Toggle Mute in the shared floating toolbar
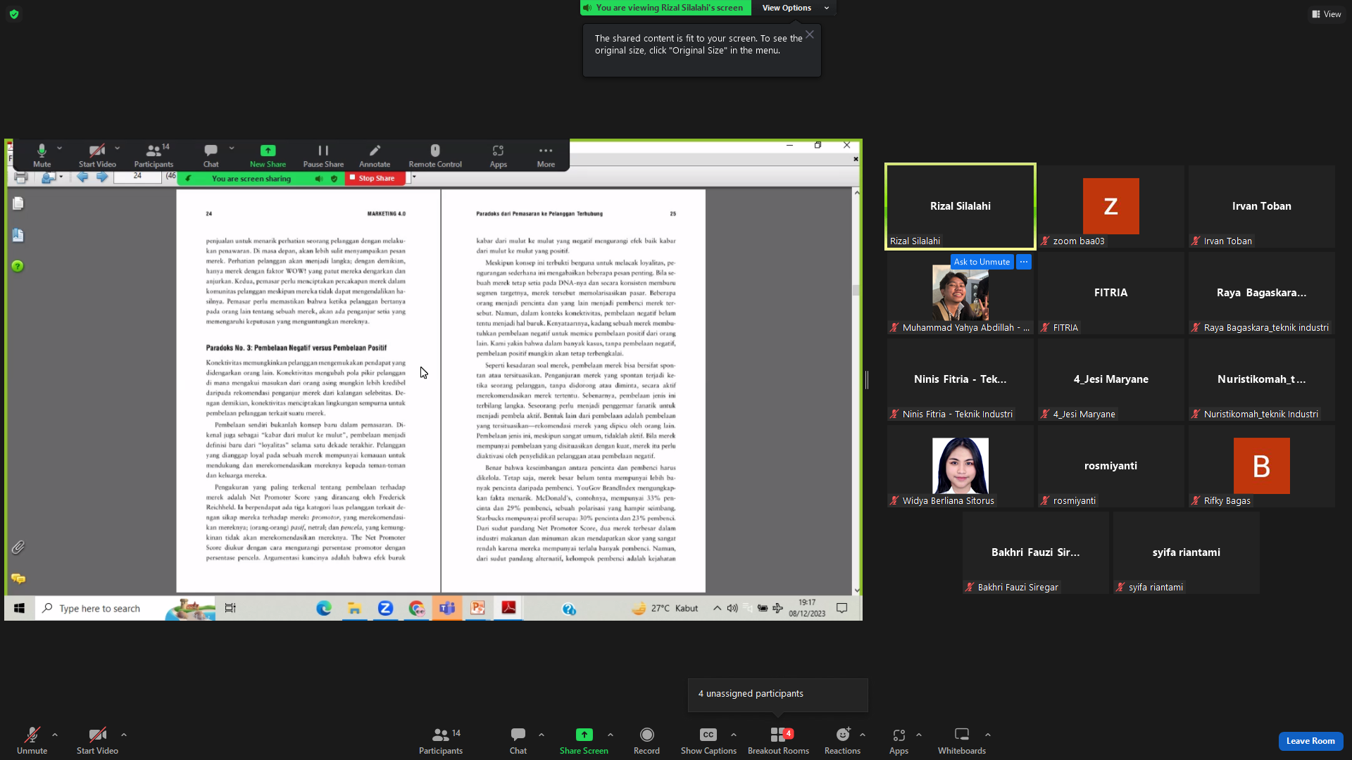 coord(42,156)
